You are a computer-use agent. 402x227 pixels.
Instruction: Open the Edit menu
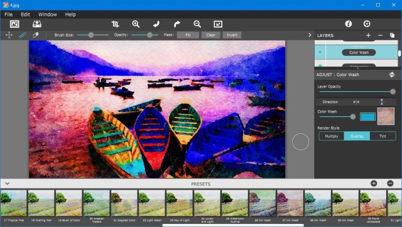pyautogui.click(x=25, y=14)
